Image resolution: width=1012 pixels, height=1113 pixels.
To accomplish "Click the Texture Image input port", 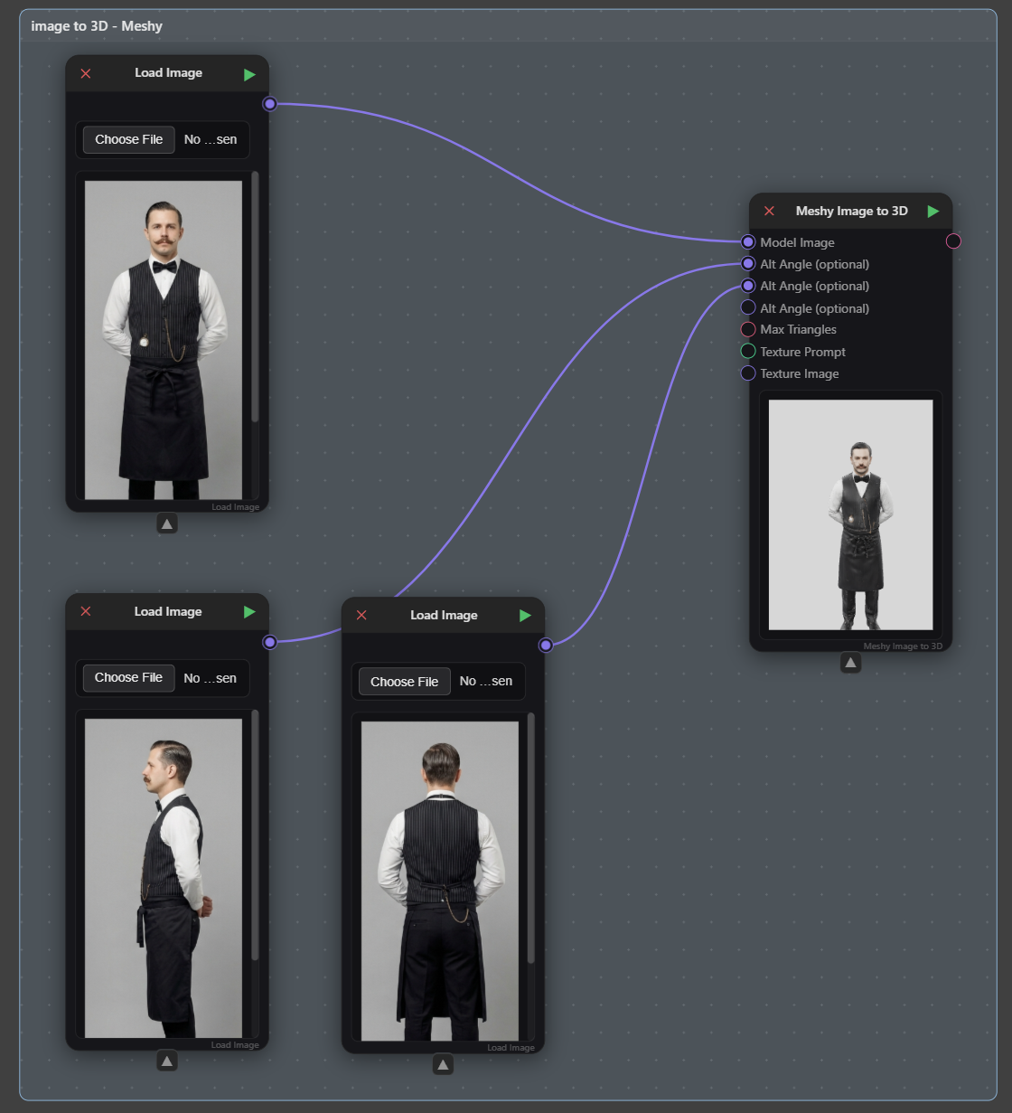I will click(x=748, y=373).
